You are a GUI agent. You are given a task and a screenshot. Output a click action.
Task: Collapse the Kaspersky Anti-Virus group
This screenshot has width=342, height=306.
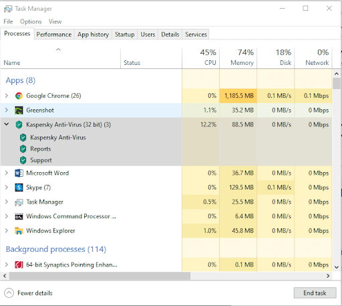[x=7, y=124]
